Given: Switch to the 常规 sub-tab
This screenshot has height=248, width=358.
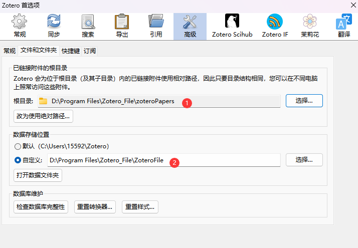Looking at the screenshot, I should pos(10,51).
